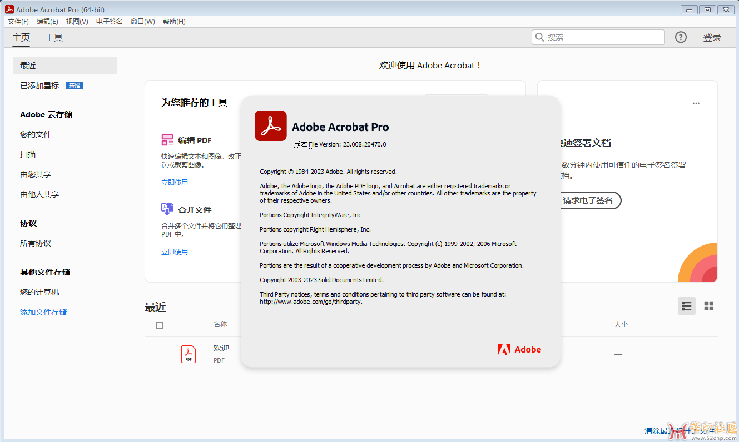Click the 编辑 PDF tool title
739x442 pixels.
[195, 140]
